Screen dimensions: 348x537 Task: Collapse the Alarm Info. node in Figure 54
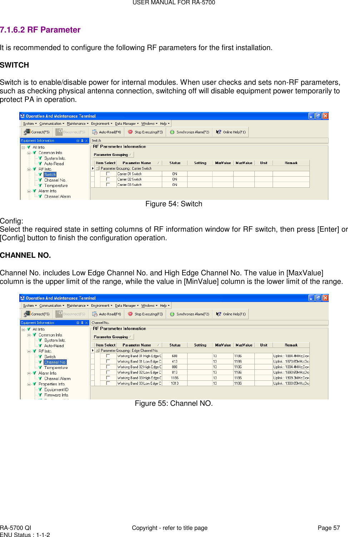pos(29,191)
